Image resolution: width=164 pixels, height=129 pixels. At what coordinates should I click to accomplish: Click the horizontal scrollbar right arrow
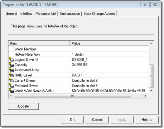tap(146, 96)
